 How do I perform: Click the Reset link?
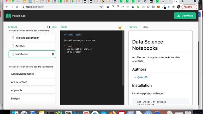54,27
